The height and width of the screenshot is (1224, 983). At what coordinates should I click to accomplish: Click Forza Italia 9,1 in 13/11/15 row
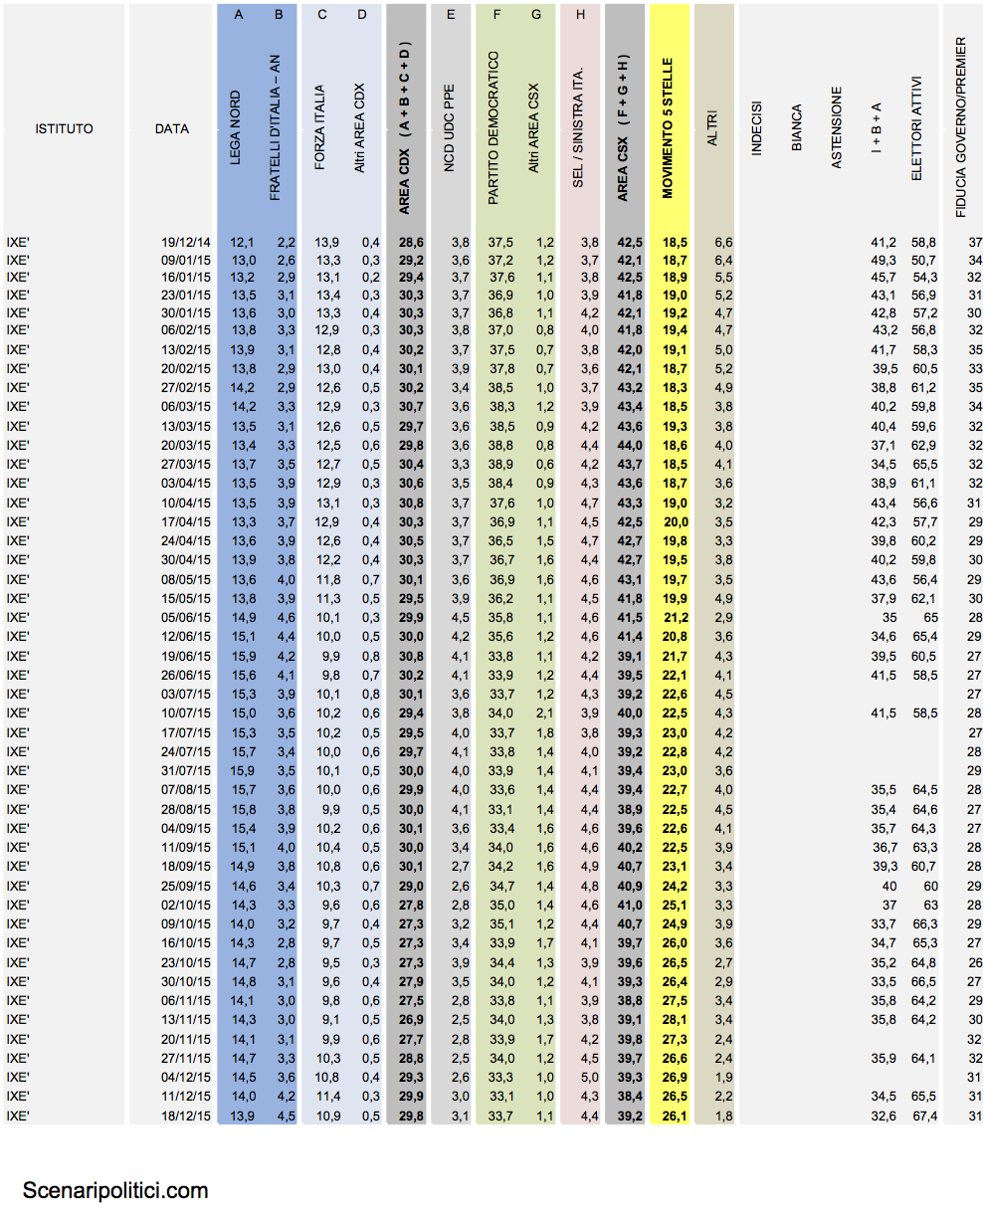[330, 1019]
